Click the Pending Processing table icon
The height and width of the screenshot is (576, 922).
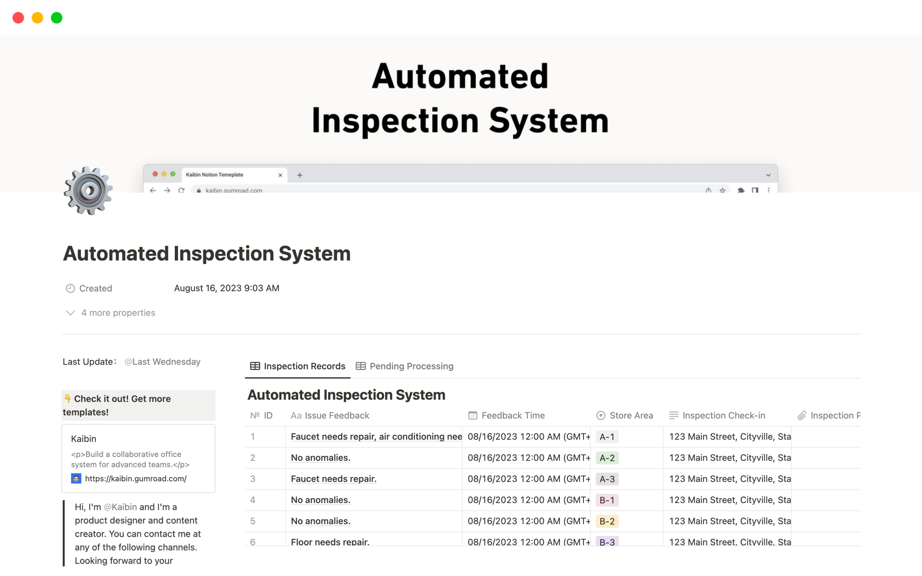tap(361, 366)
